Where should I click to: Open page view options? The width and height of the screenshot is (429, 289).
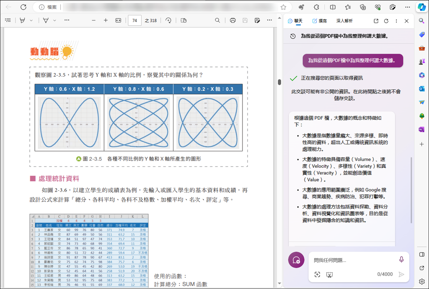pos(183,20)
